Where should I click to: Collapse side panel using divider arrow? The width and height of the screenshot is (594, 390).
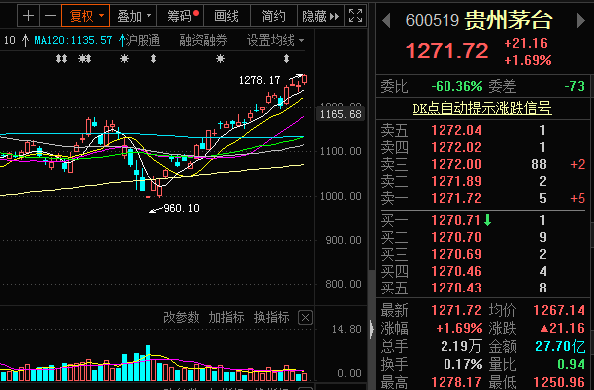[x=371, y=329]
